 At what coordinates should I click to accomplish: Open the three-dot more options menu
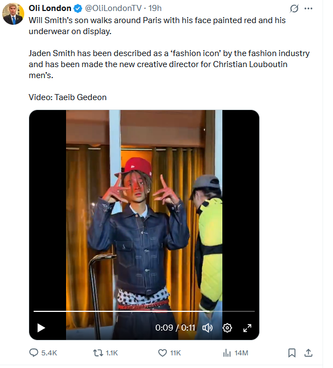click(x=309, y=9)
